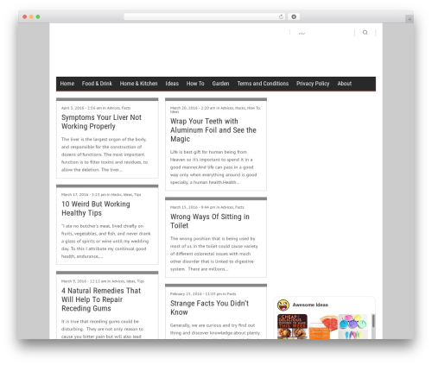This screenshot has width=432, height=365.
Task: Open the Privacy Policy page
Action: (x=313, y=84)
